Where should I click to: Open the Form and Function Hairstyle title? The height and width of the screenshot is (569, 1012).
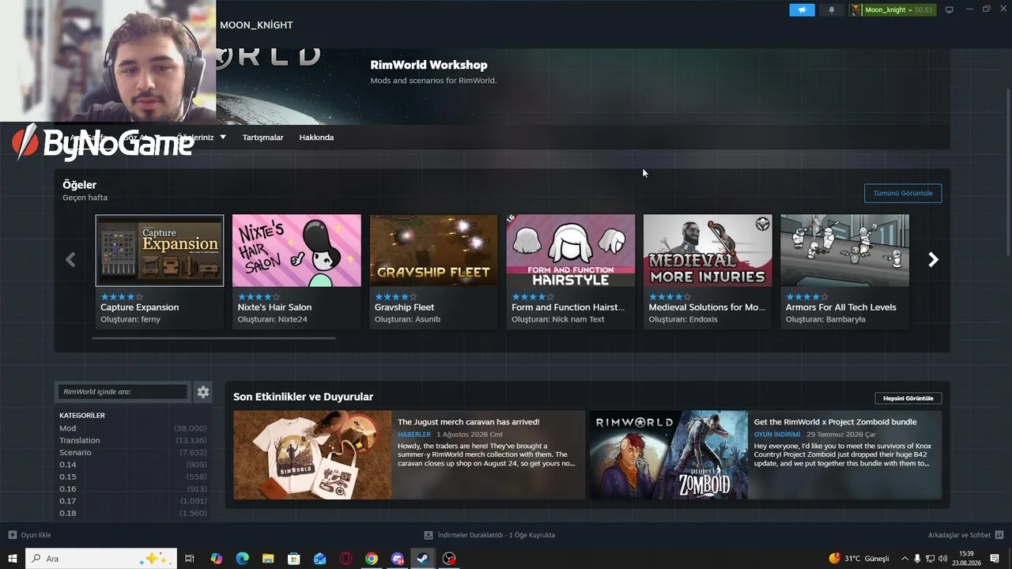(x=568, y=307)
